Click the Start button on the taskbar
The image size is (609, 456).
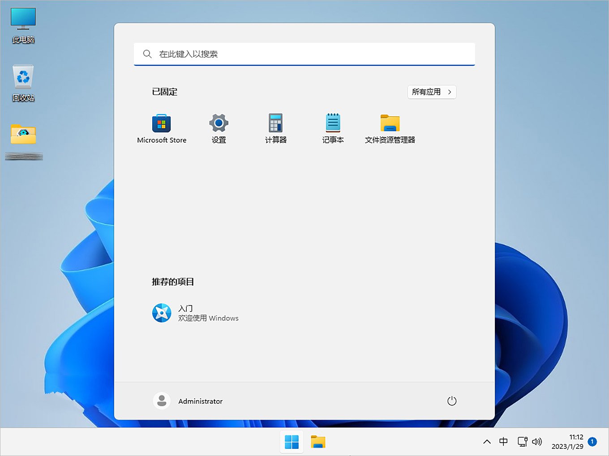[292, 442]
